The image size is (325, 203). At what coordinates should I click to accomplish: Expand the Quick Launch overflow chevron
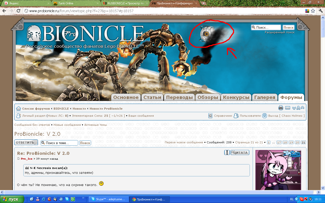pos(83,198)
